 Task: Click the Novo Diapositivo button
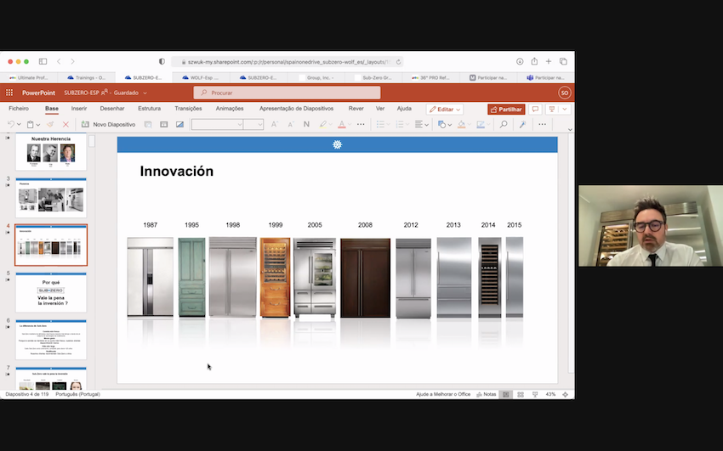[108, 124]
